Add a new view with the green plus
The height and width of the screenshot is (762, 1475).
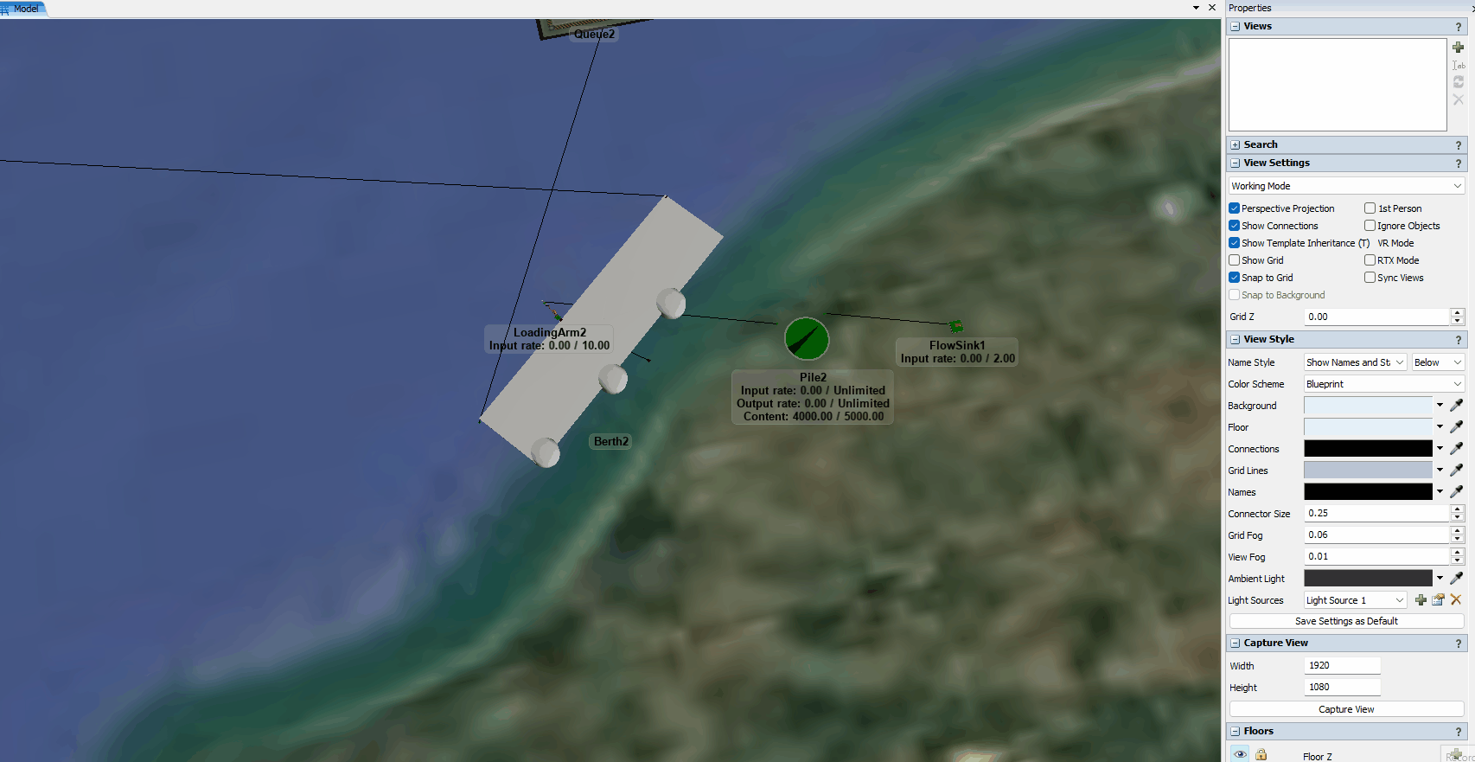pyautogui.click(x=1458, y=48)
